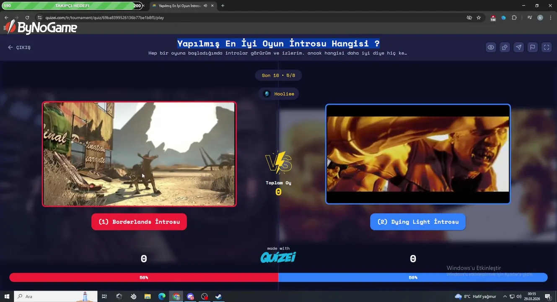Click the flag report icon
Viewport: 557px width, 302px height.
(533, 47)
